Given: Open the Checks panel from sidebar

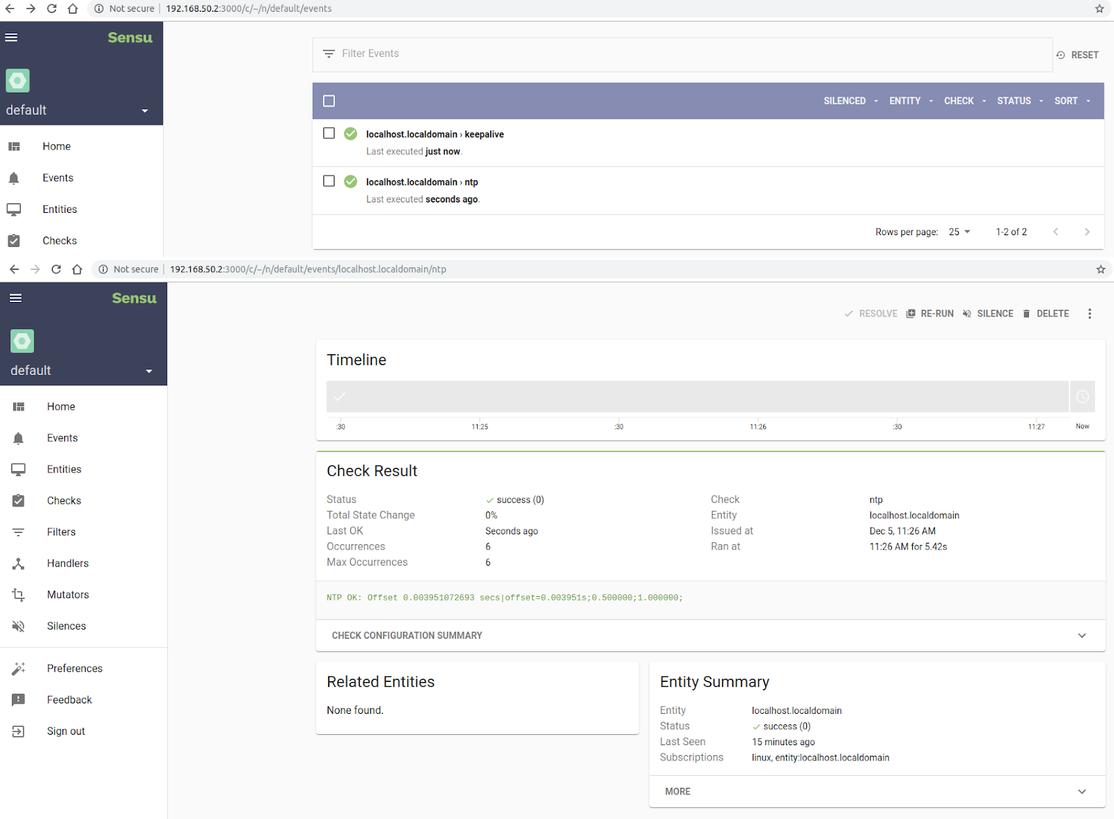Looking at the screenshot, I should pyautogui.click(x=63, y=500).
